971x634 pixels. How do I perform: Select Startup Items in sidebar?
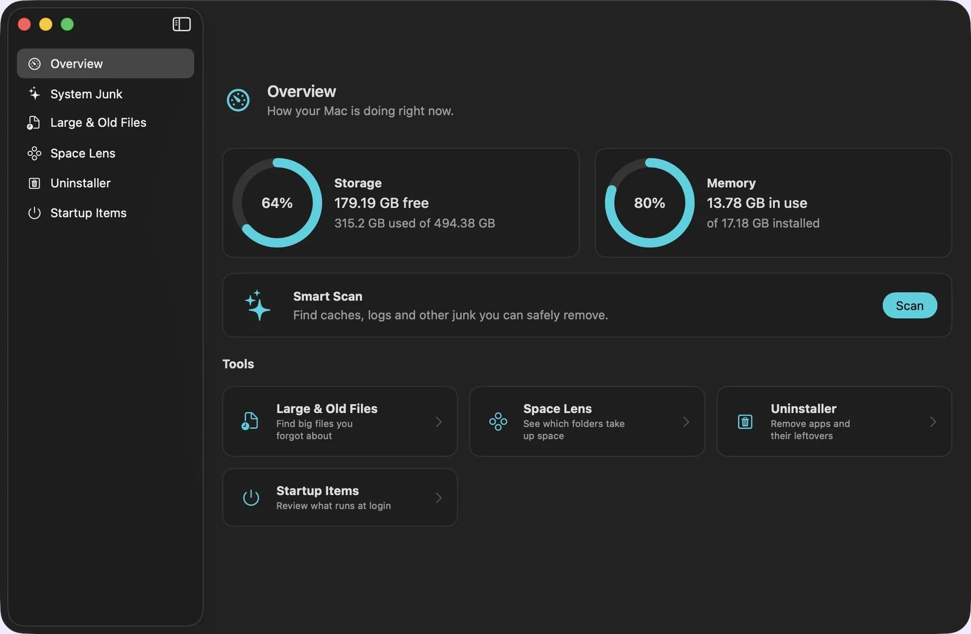click(106, 213)
